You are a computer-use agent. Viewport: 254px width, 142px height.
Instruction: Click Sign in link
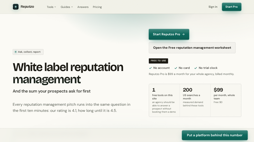pos(213,7)
